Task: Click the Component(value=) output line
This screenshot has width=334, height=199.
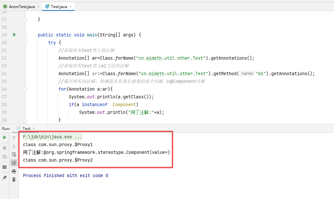Action: coord(96,152)
